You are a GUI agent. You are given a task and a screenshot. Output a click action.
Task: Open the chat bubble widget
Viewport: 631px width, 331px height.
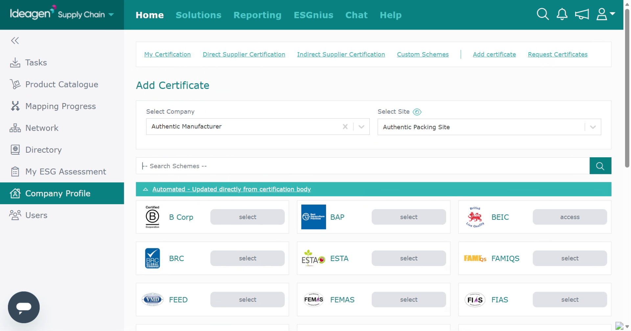pyautogui.click(x=24, y=307)
